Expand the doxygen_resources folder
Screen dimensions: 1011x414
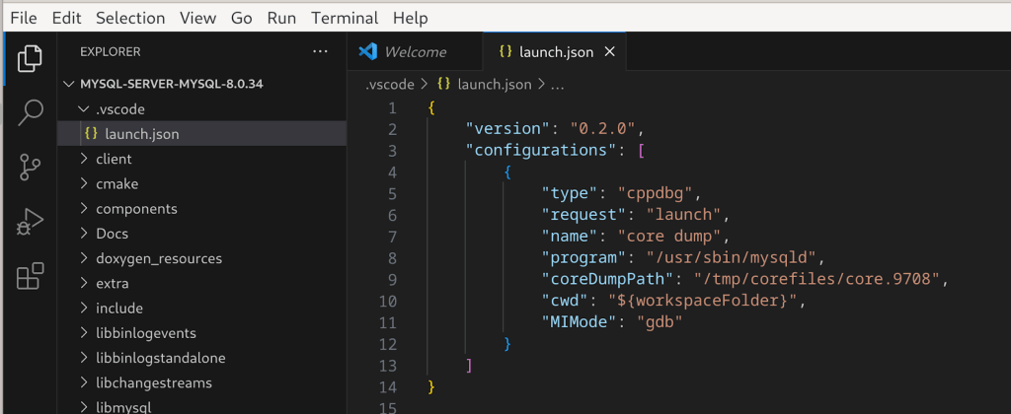tap(158, 258)
